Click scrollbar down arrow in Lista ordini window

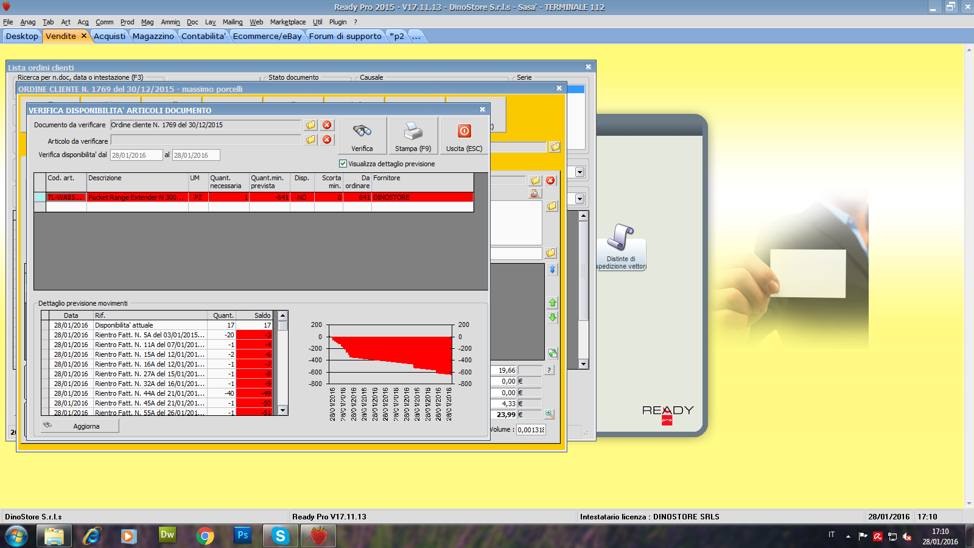tap(583, 364)
